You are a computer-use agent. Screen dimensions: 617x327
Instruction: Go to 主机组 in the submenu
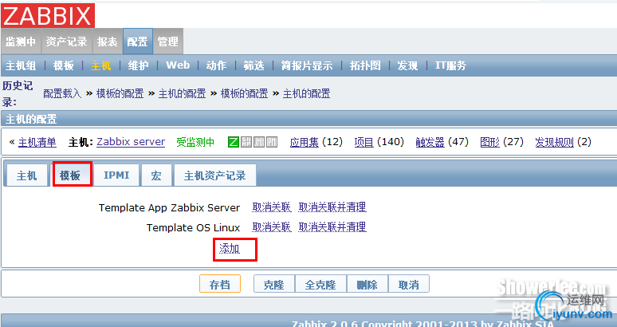click(21, 65)
